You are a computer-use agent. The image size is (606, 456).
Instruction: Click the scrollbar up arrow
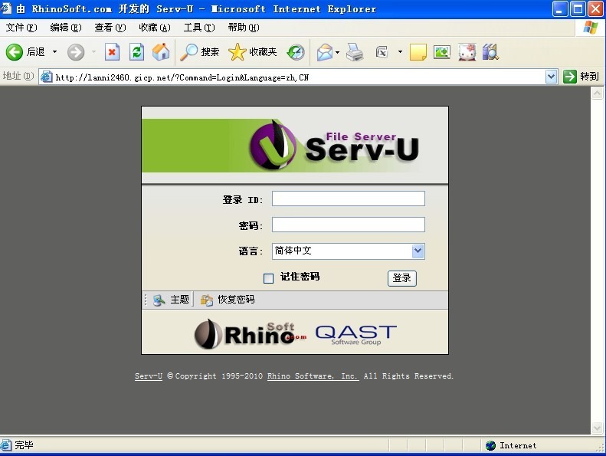[597, 93]
